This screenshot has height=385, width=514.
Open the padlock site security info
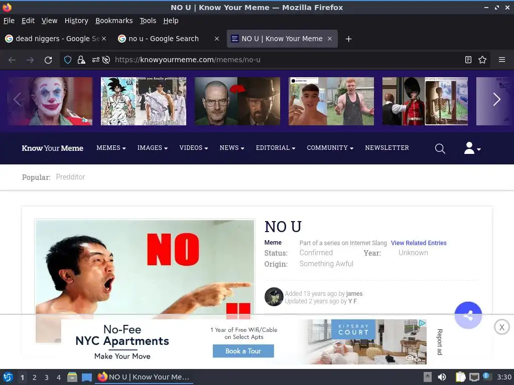pyautogui.click(x=81, y=60)
